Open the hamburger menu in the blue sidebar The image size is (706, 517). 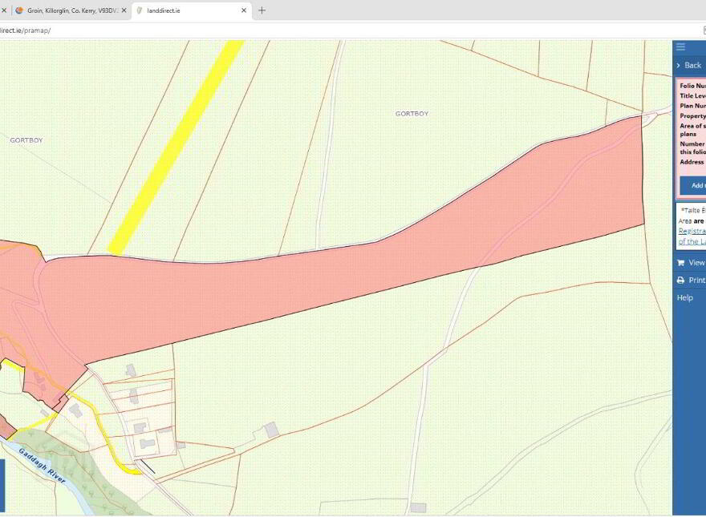(681, 46)
